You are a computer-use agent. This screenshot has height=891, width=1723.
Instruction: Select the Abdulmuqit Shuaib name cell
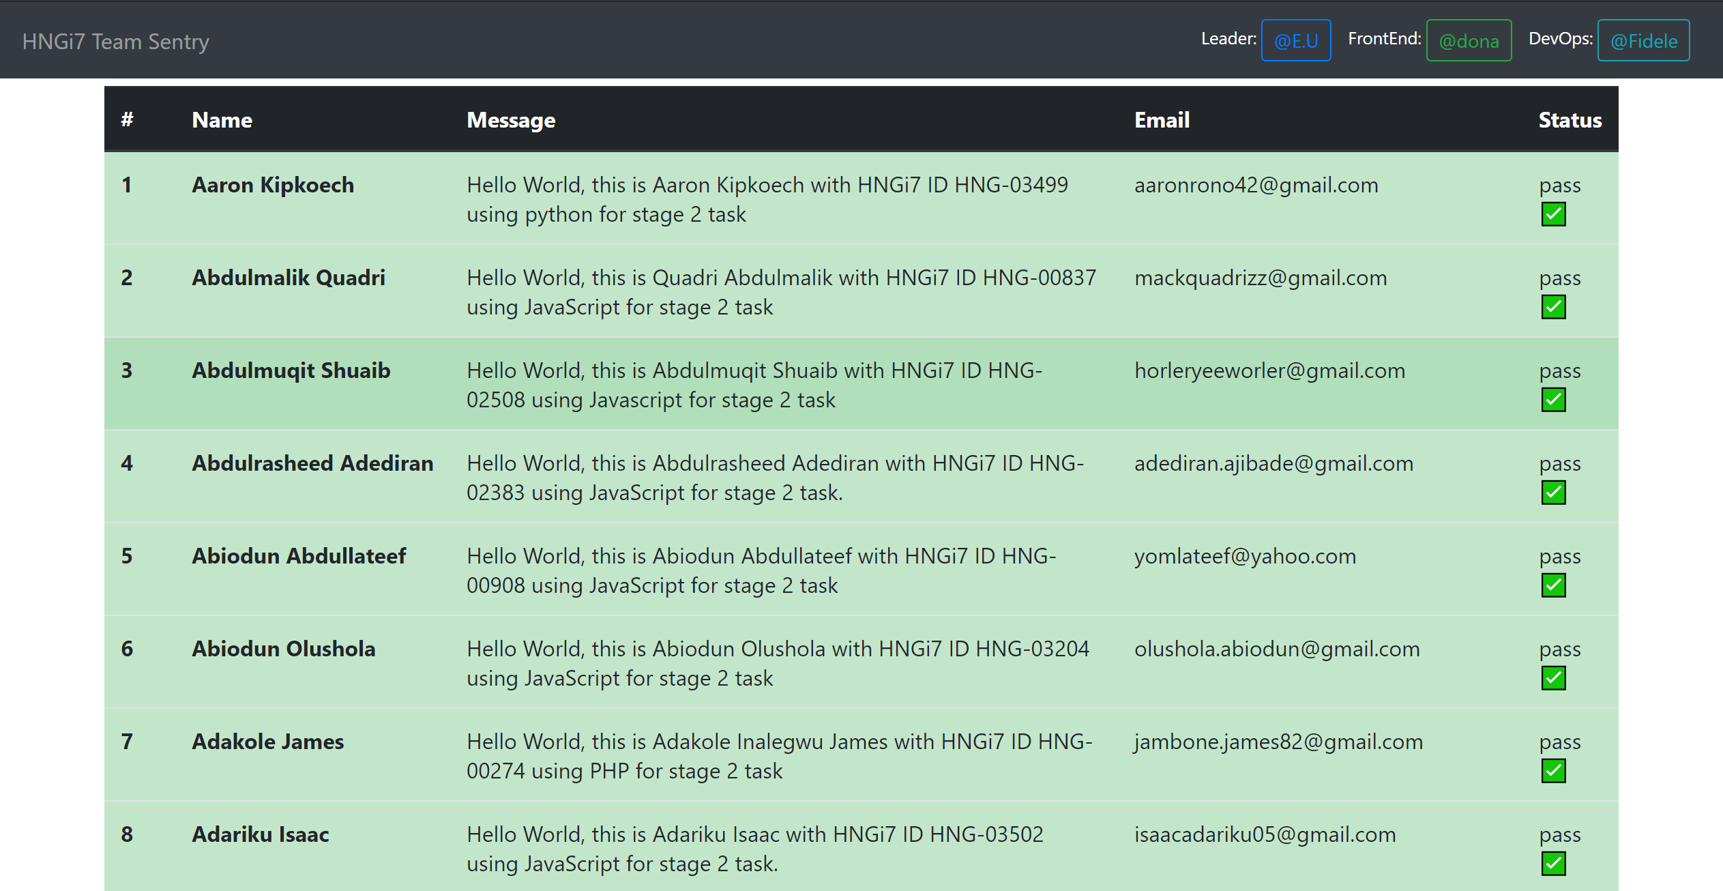pos(291,370)
